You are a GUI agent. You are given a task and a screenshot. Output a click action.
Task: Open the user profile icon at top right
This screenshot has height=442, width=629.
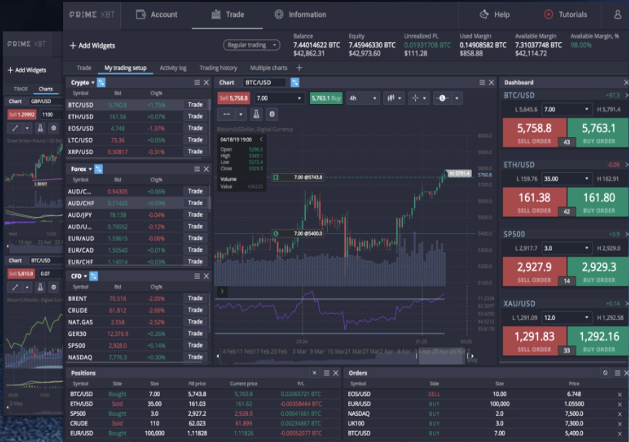pyautogui.click(x=617, y=15)
